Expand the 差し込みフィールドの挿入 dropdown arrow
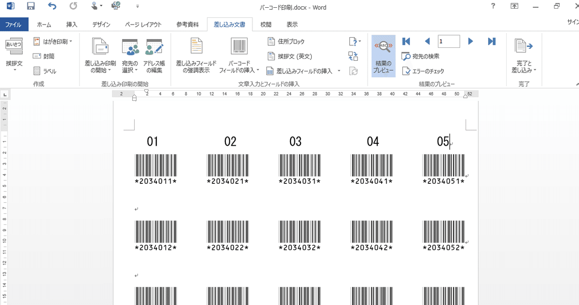579x305 pixels. (339, 71)
